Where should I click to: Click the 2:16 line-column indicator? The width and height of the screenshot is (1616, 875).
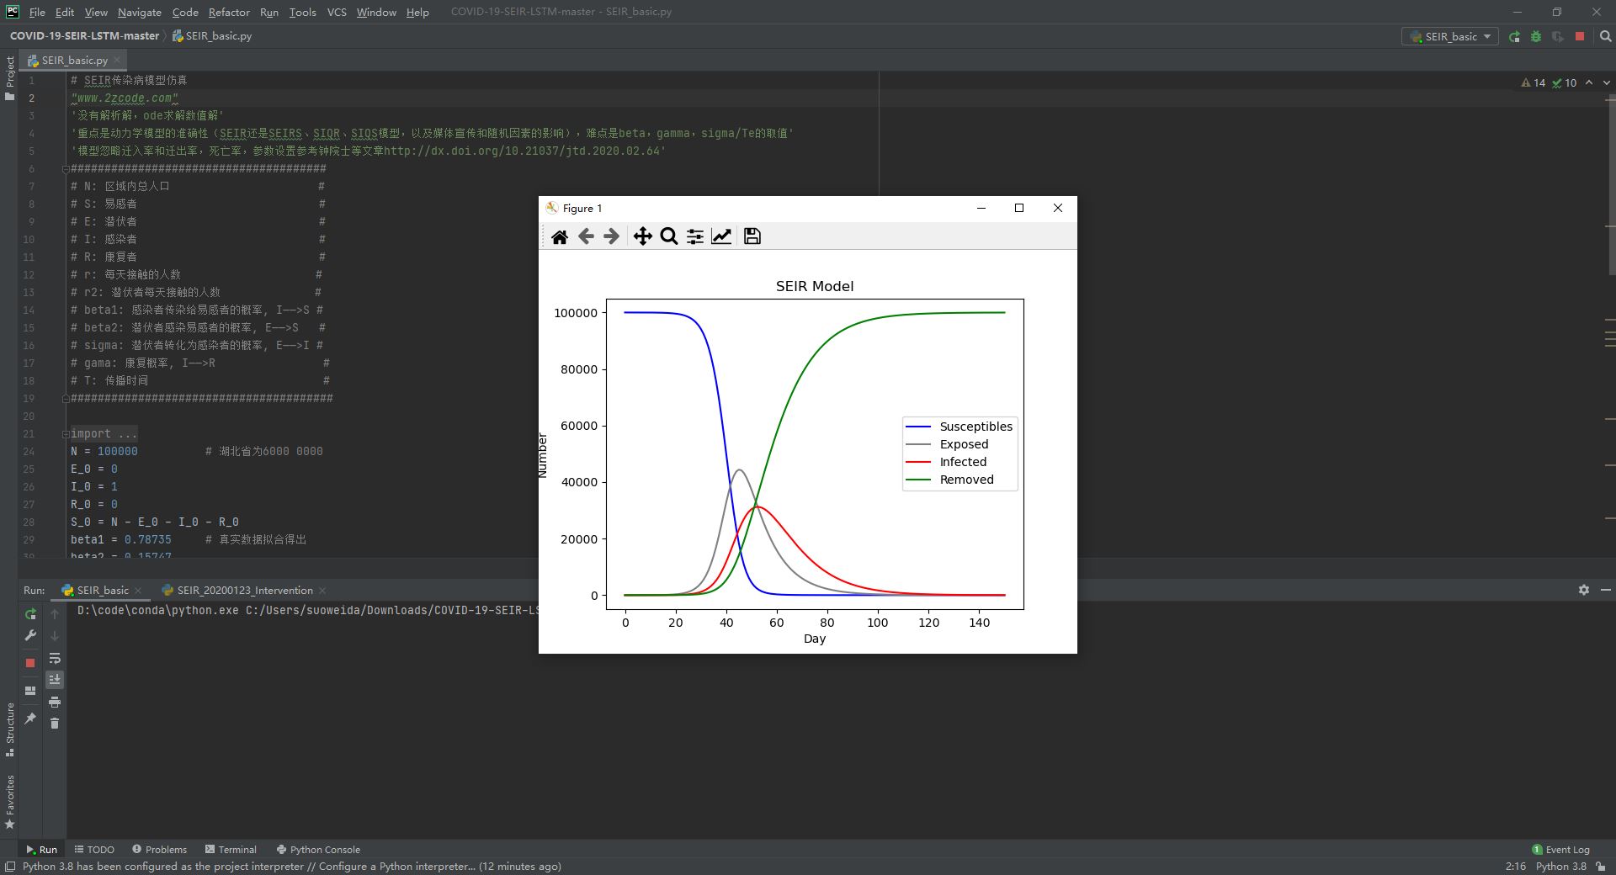tap(1515, 867)
